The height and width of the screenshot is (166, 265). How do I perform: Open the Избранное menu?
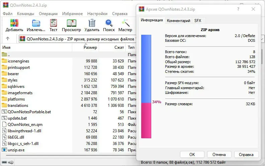(x=72, y=14)
